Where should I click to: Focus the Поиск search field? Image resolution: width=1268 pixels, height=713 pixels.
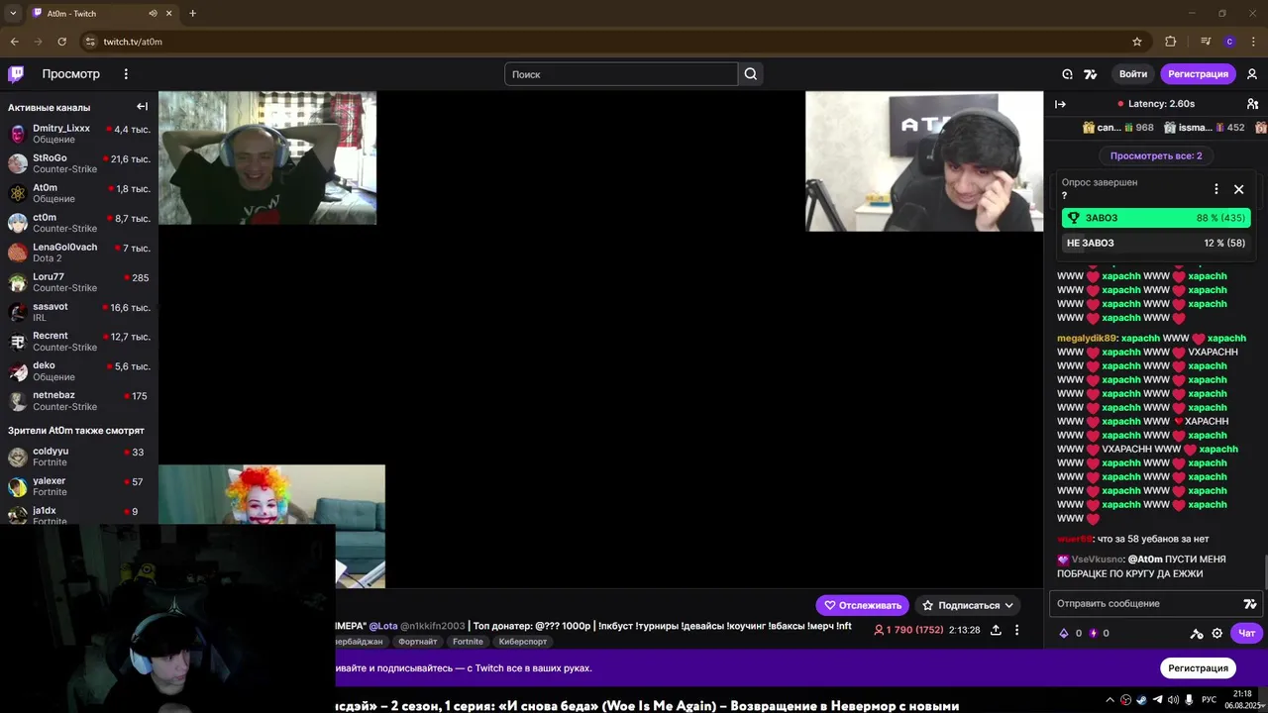tap(621, 74)
